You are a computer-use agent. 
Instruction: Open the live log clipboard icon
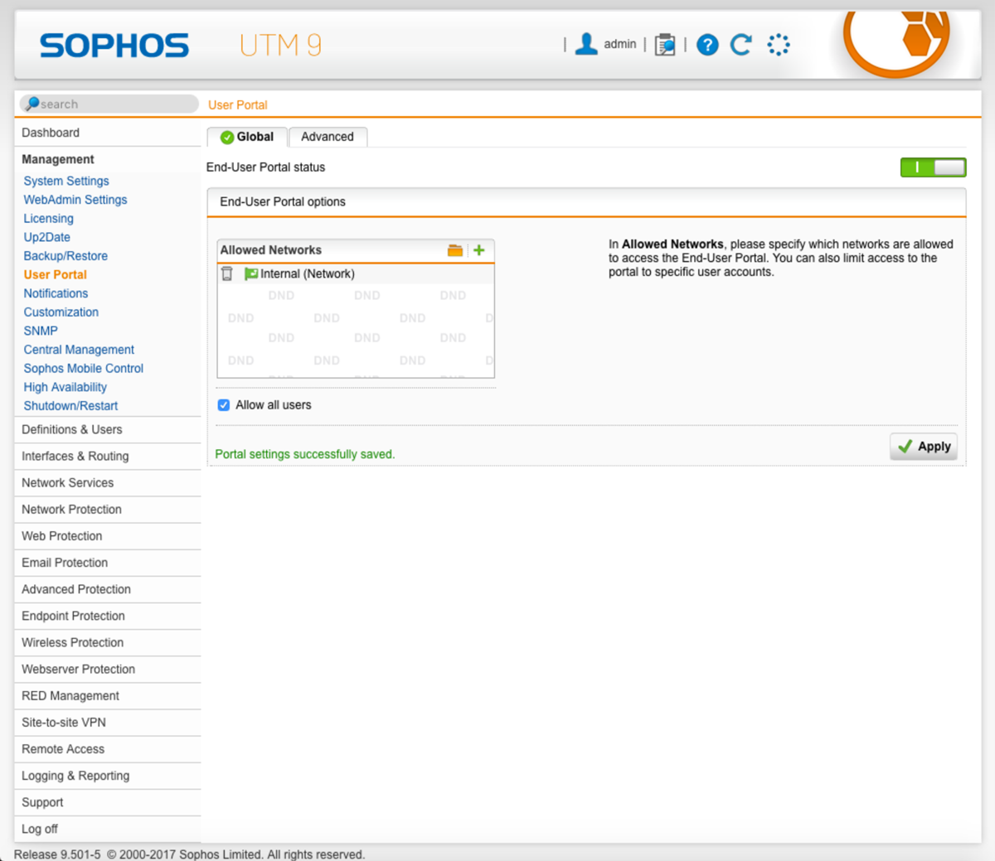(665, 45)
